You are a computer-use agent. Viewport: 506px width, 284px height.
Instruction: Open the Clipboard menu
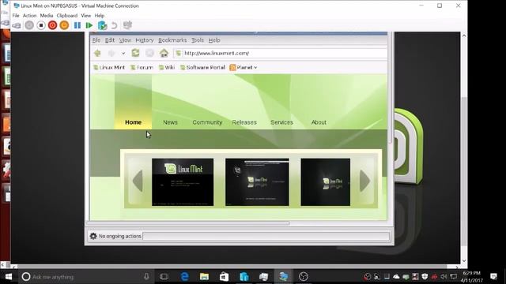click(67, 16)
